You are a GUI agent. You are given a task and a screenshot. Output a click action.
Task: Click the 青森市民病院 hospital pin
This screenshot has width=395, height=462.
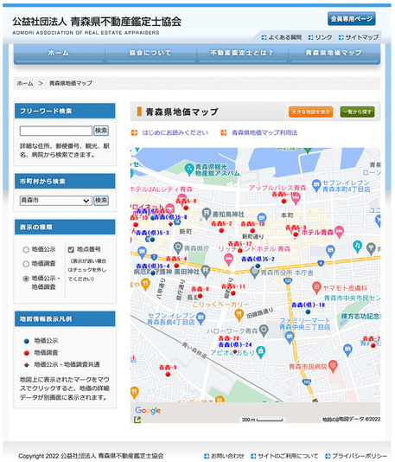point(333,366)
